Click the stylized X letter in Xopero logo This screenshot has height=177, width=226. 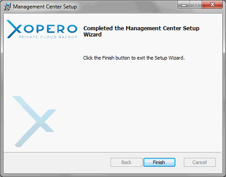tap(14, 29)
